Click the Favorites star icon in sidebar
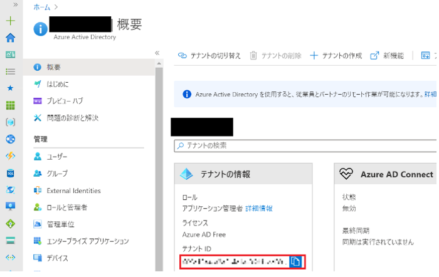Image resolution: width=439 pixels, height=277 pixels. 11,88
